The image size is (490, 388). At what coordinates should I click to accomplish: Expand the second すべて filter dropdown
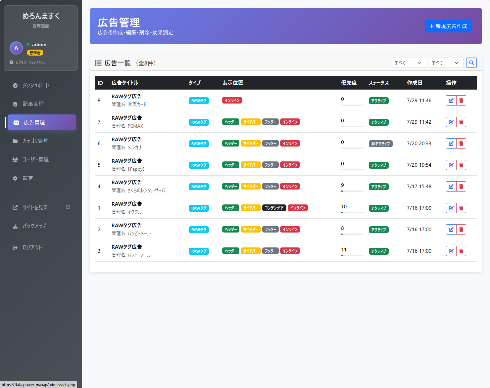coord(446,63)
